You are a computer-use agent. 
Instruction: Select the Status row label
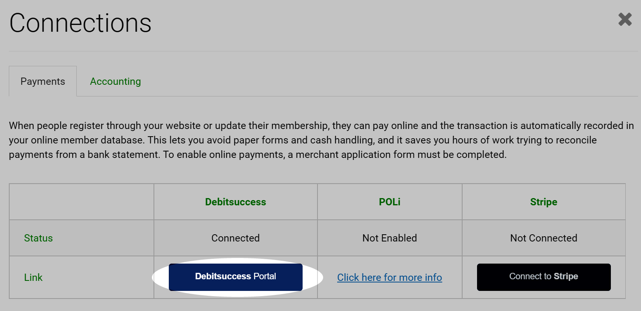point(38,238)
